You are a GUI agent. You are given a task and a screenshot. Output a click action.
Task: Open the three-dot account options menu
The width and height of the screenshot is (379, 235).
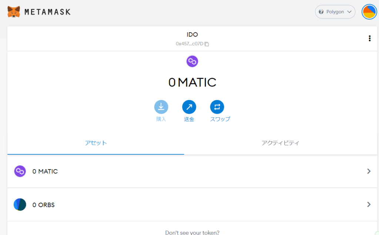pos(369,38)
